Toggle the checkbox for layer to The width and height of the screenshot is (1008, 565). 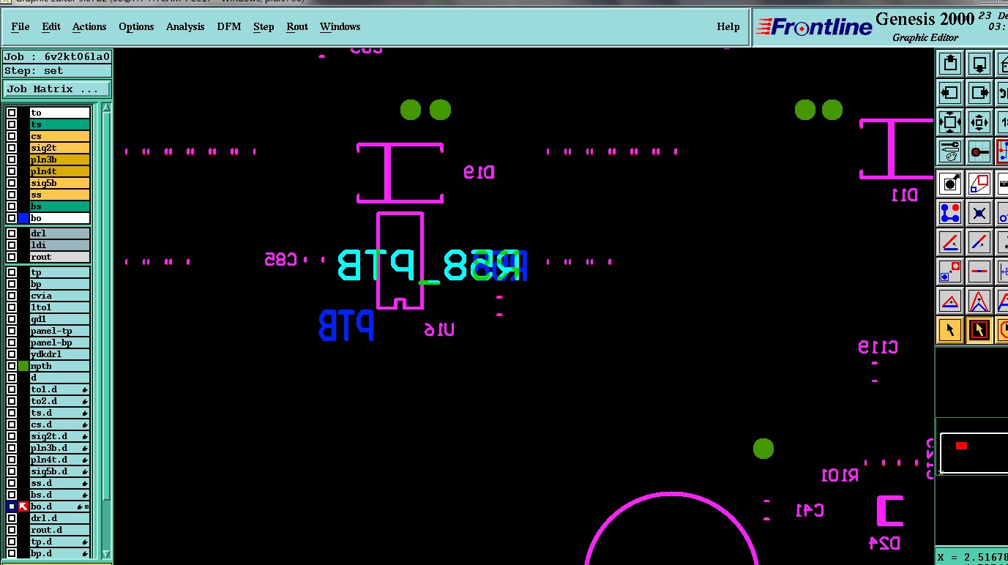[12, 113]
